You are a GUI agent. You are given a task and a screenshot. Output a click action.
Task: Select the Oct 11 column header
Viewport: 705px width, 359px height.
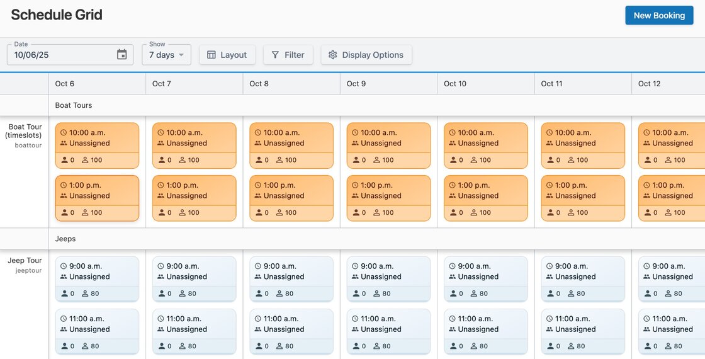(551, 84)
